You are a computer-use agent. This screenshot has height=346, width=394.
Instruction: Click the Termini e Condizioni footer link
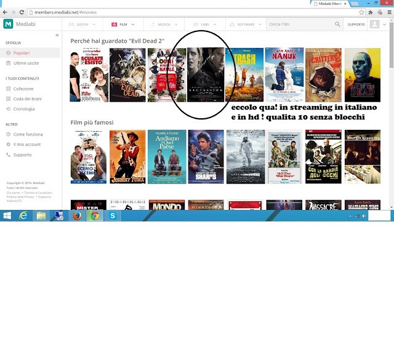pyautogui.click(x=38, y=193)
